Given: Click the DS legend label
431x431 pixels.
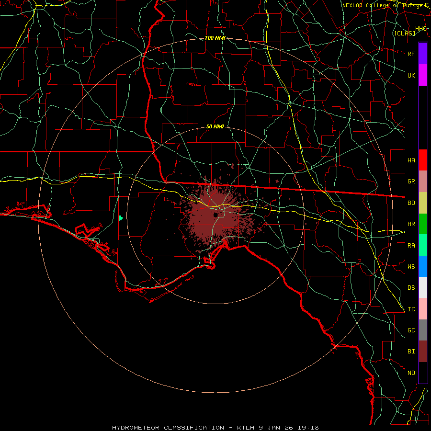Looking at the screenshot, I should point(411,287).
